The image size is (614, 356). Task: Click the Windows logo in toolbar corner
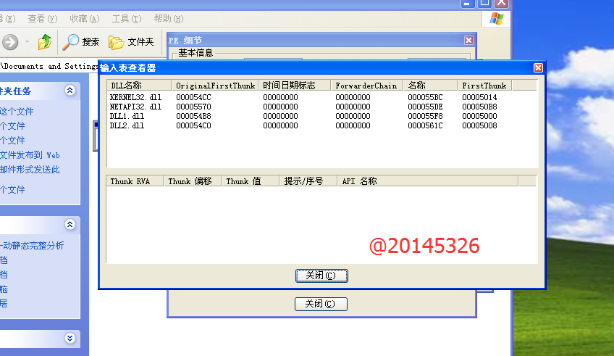497,19
